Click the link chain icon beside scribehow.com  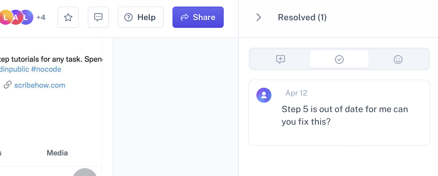coord(8,85)
